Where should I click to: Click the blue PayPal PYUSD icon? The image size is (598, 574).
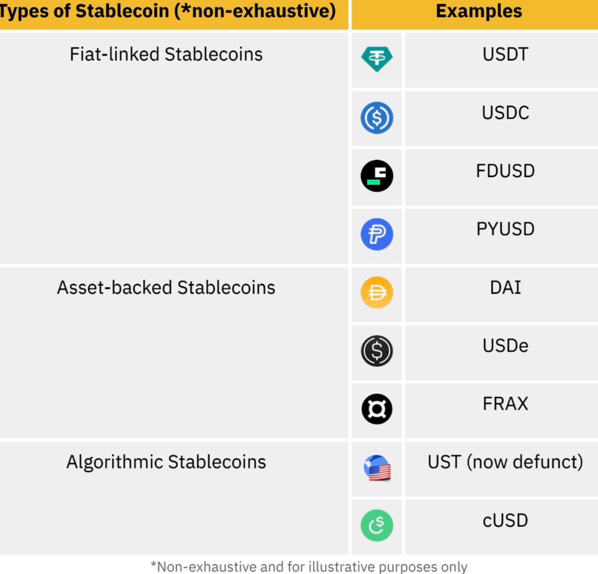[x=377, y=234]
